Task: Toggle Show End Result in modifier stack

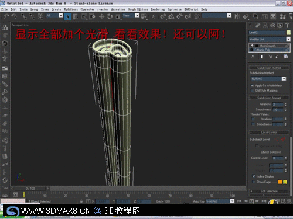Action: point(262,57)
